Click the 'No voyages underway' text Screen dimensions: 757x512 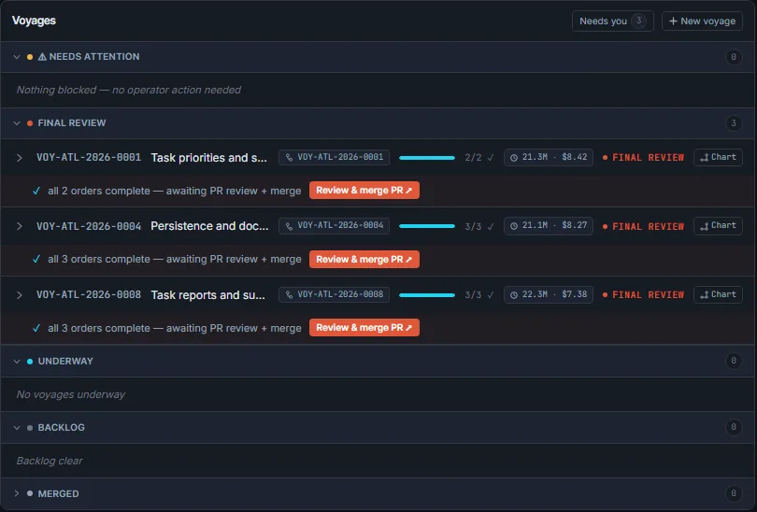point(71,394)
